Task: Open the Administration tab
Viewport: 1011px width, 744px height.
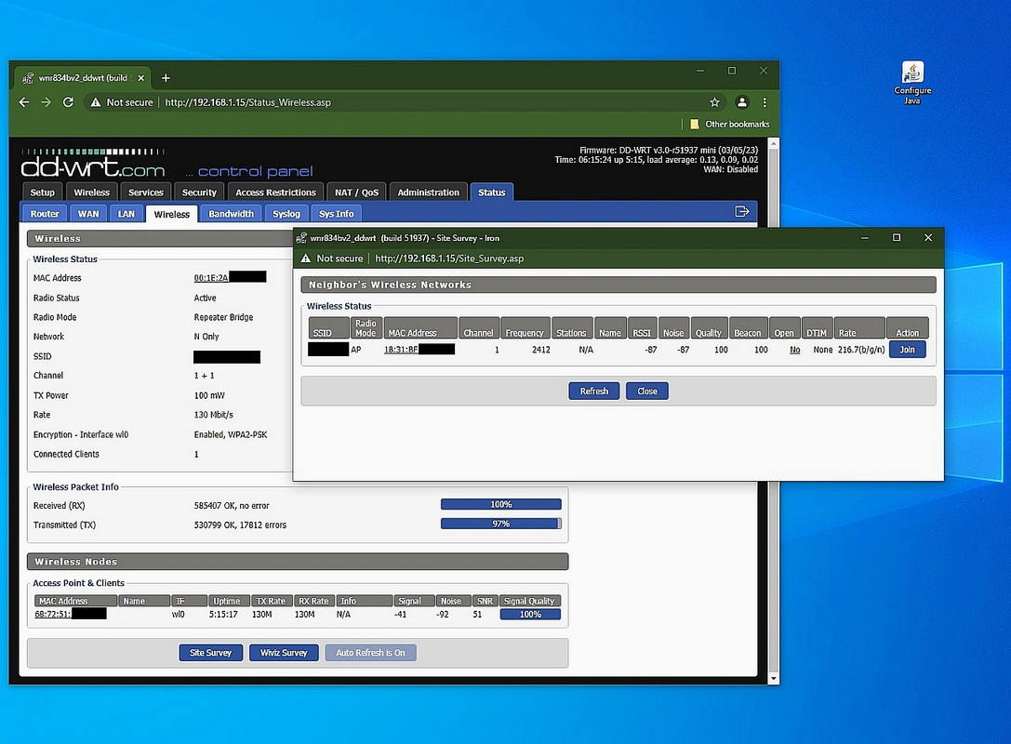Action: [428, 193]
